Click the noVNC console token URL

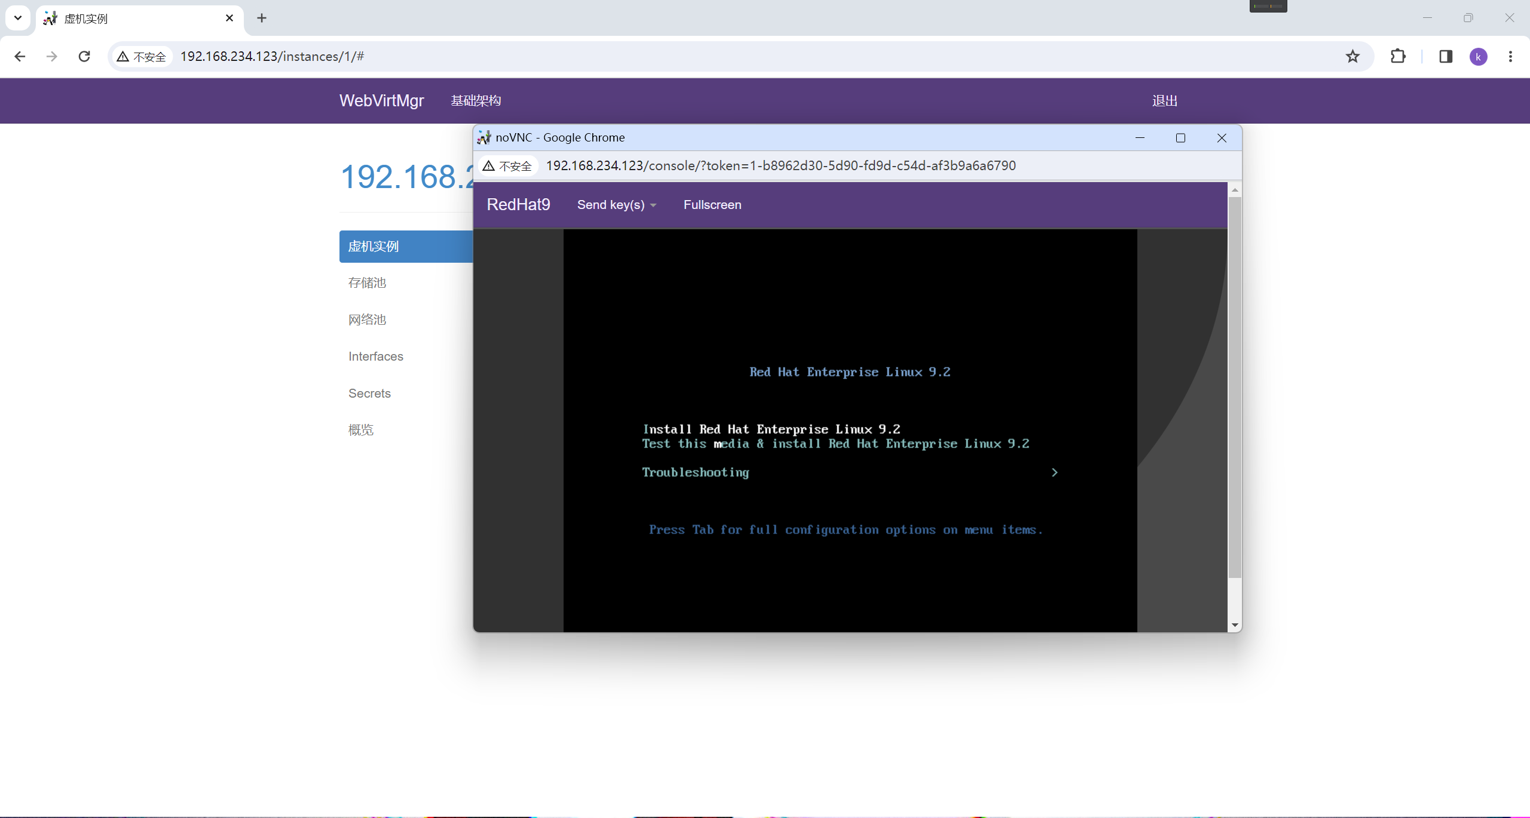click(x=781, y=165)
